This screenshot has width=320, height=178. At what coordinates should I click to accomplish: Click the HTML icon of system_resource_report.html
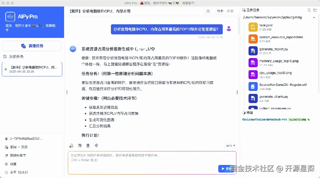click(253, 39)
